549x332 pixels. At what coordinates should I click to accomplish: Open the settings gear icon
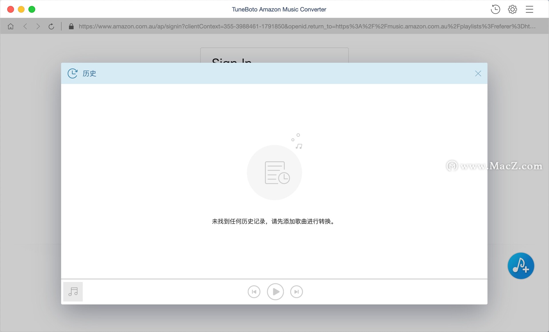click(512, 9)
